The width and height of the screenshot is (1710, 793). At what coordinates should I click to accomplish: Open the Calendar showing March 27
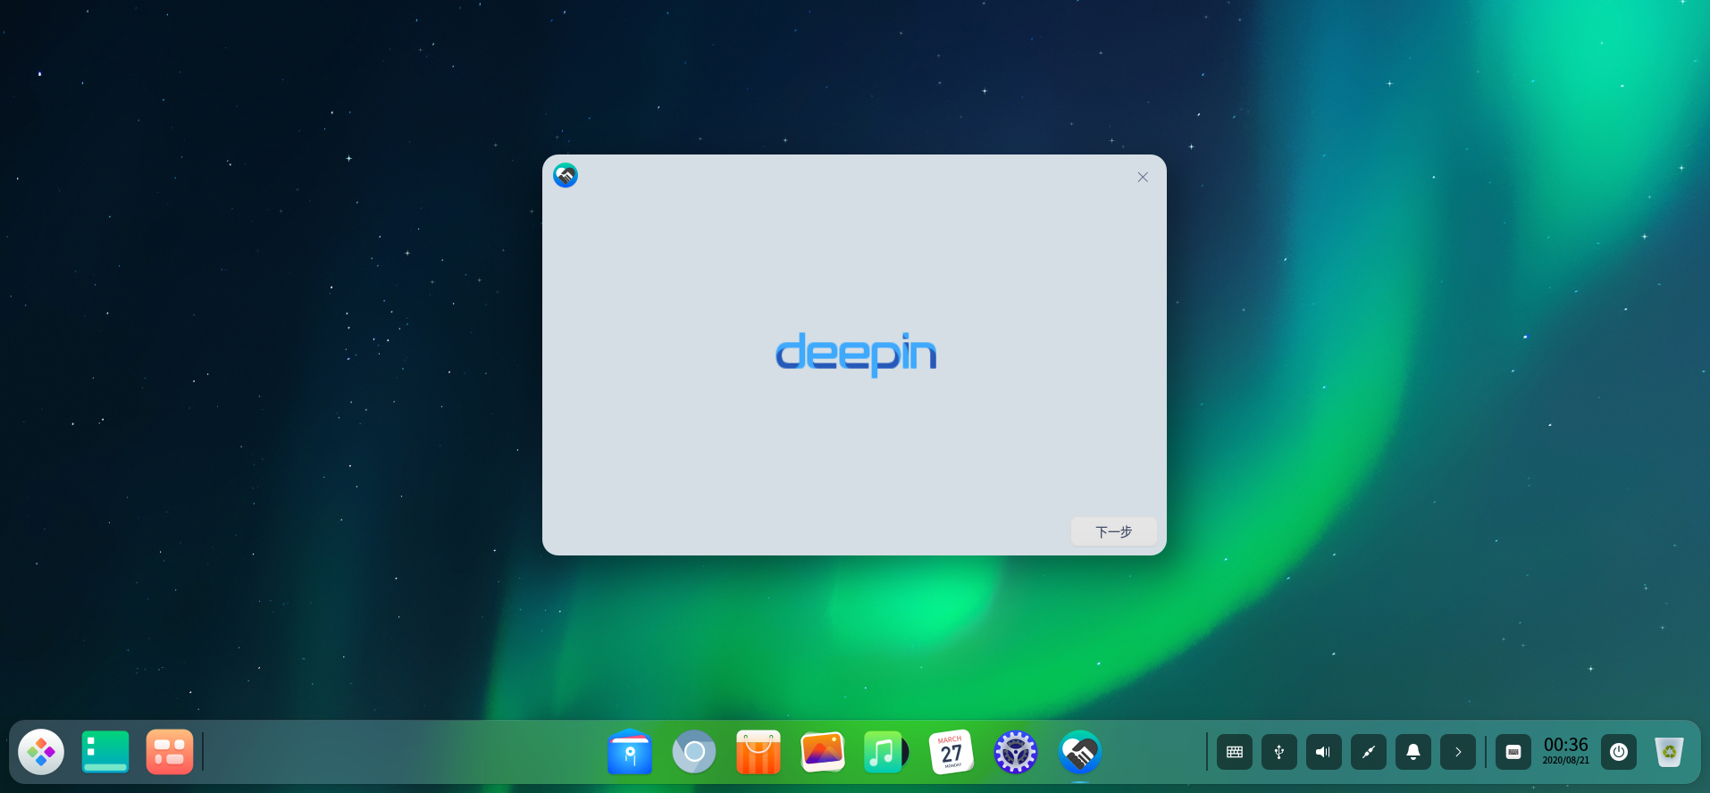click(x=951, y=752)
